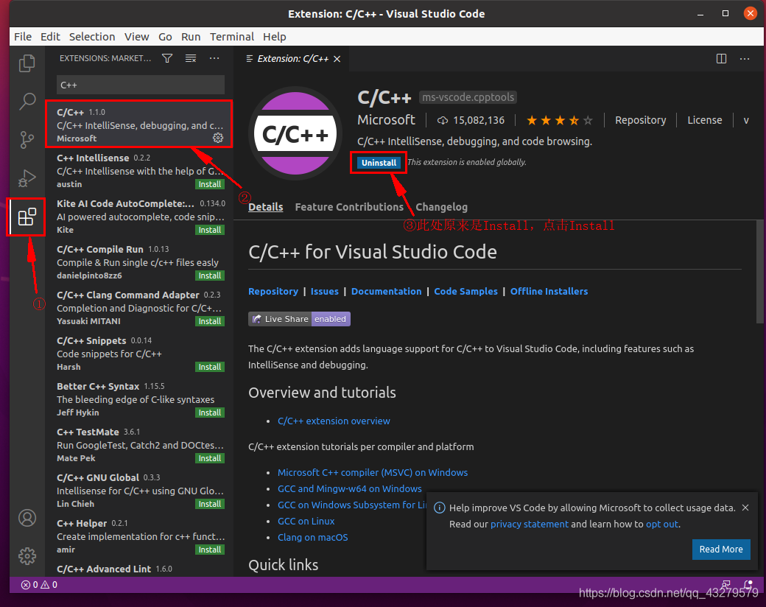The image size is (766, 607).
Task: Select C/C++ Advanced Lint list entry
Action: tap(139, 569)
